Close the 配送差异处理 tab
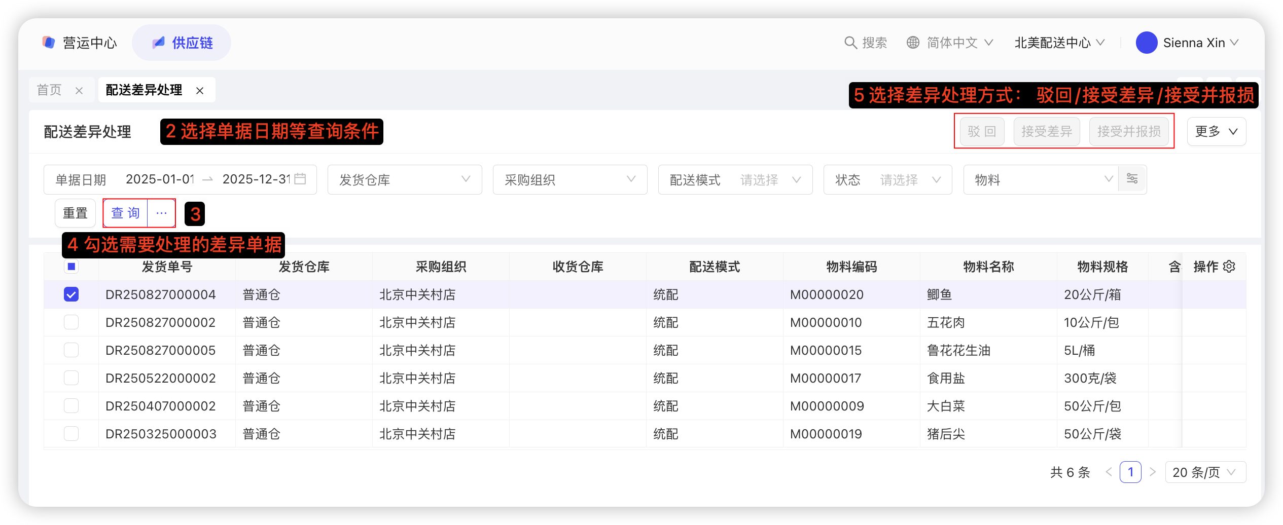1283x525 pixels. (200, 91)
